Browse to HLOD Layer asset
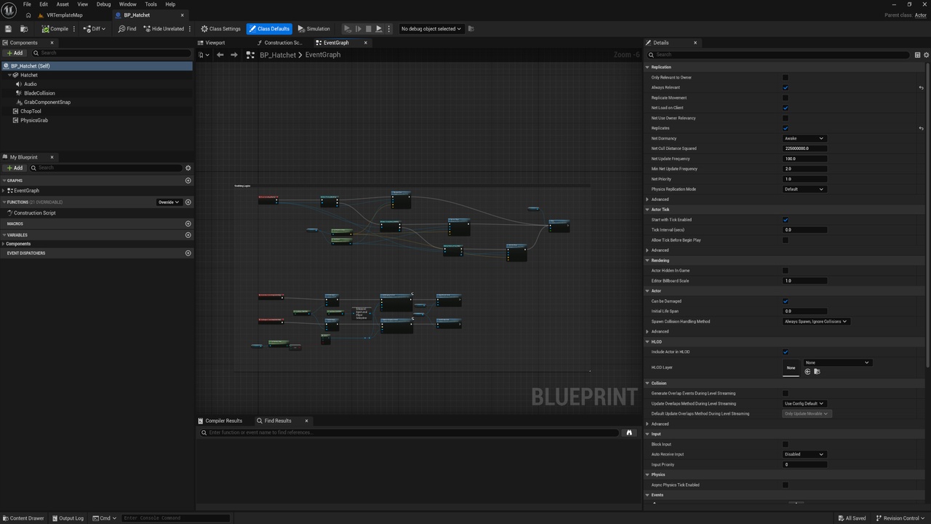Screen dimensions: 931x524 click(x=817, y=372)
